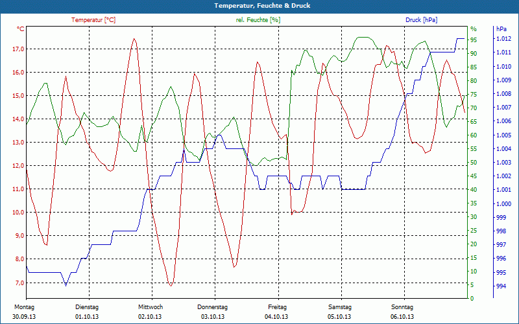Viewport: 519px width, 324px height.
Task: Click the '1.000' pressure axis value
Action: [x=503, y=204]
